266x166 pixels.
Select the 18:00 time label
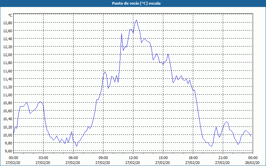point(193,158)
